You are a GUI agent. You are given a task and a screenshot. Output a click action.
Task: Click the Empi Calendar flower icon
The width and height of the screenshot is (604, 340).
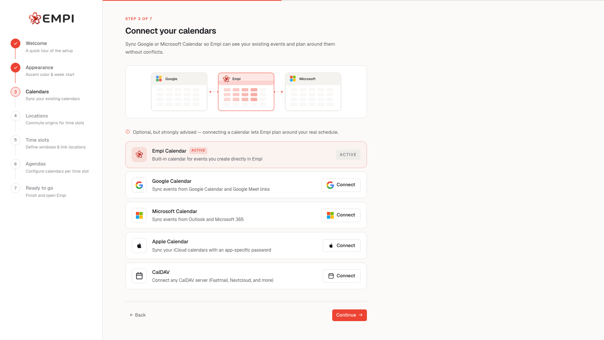point(139,155)
